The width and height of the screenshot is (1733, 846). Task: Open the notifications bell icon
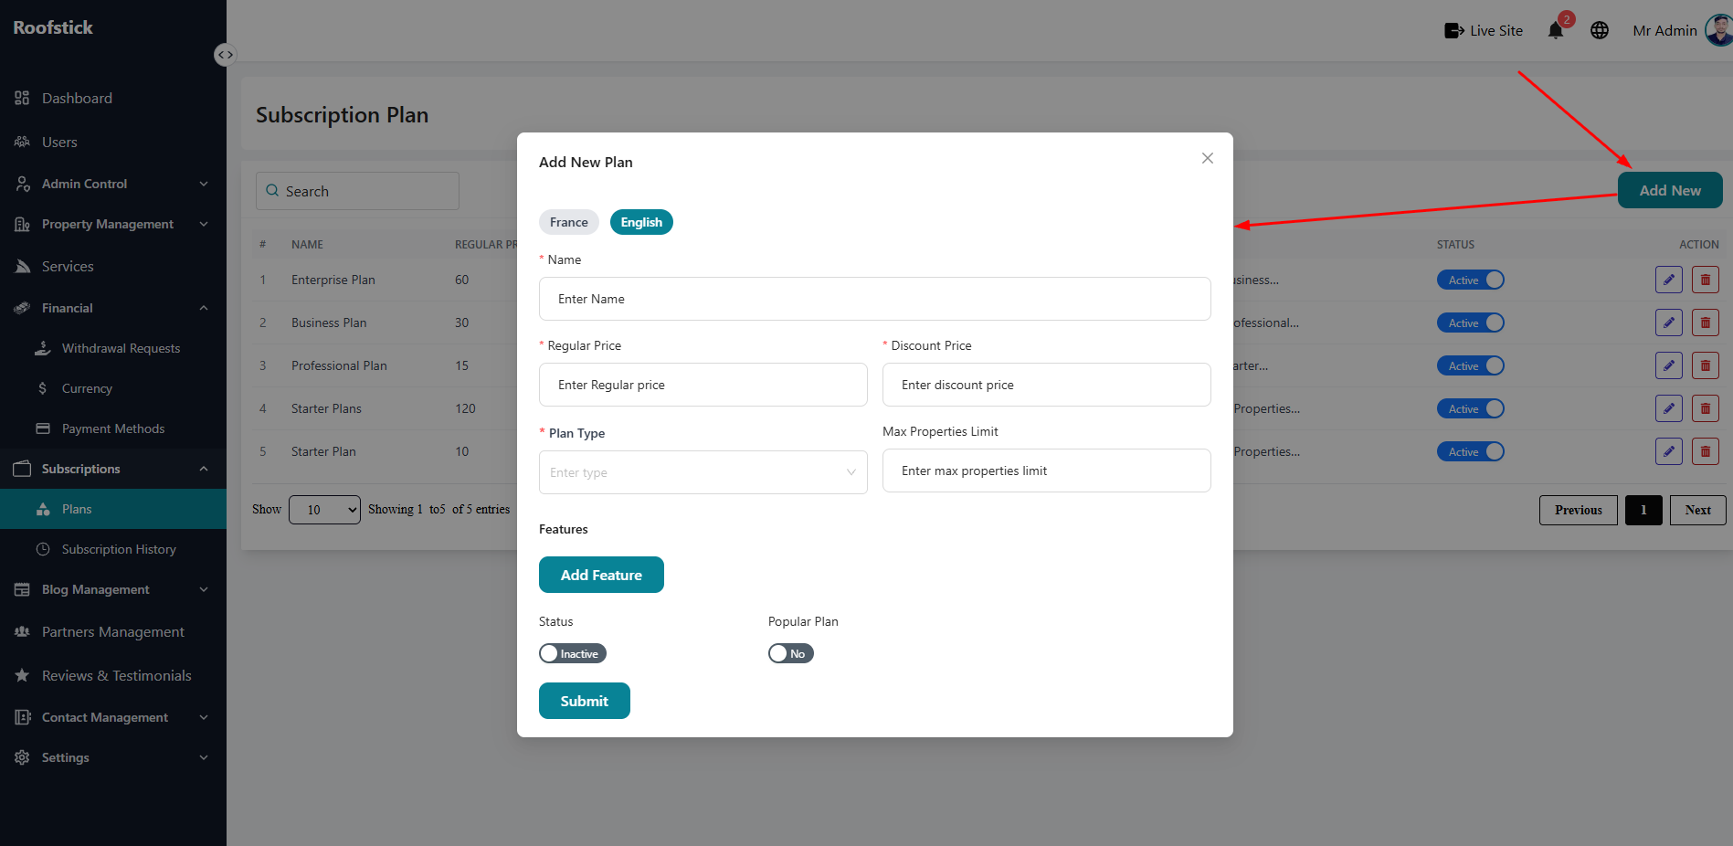1556,31
